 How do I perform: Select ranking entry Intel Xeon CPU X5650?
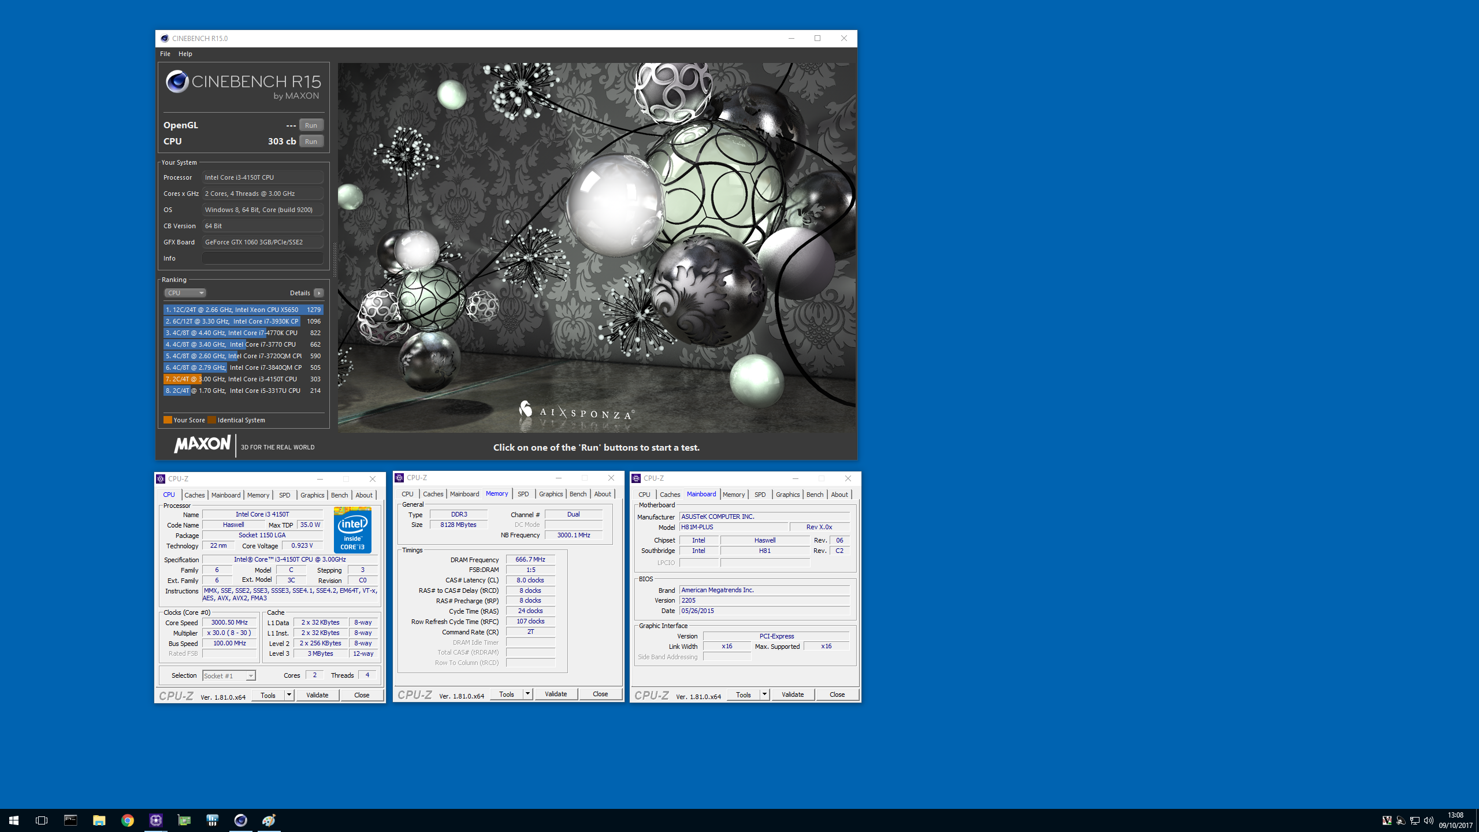coord(243,310)
